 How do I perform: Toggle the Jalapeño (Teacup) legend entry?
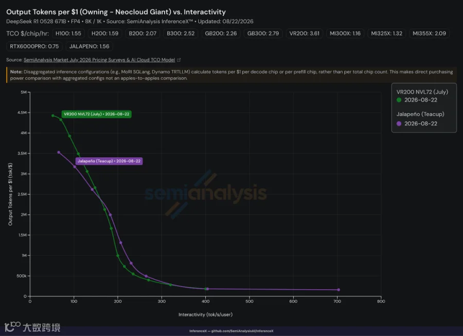click(x=420, y=114)
